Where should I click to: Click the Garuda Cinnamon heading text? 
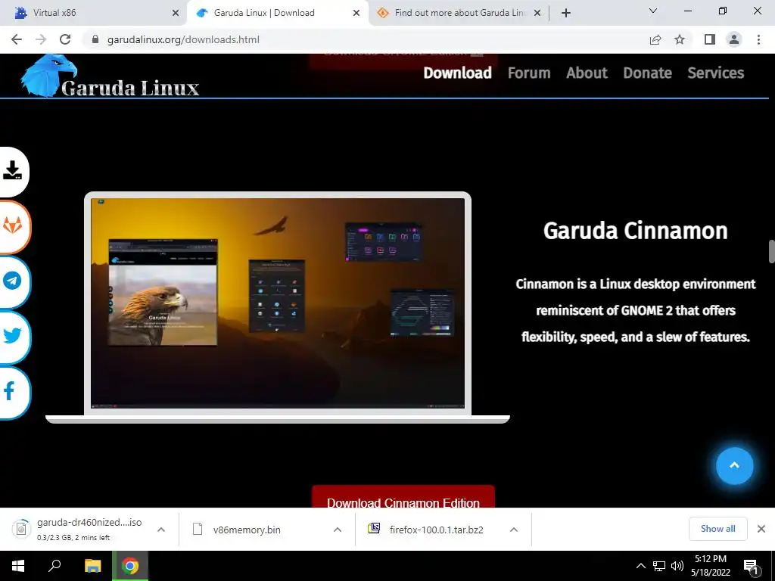(x=635, y=231)
